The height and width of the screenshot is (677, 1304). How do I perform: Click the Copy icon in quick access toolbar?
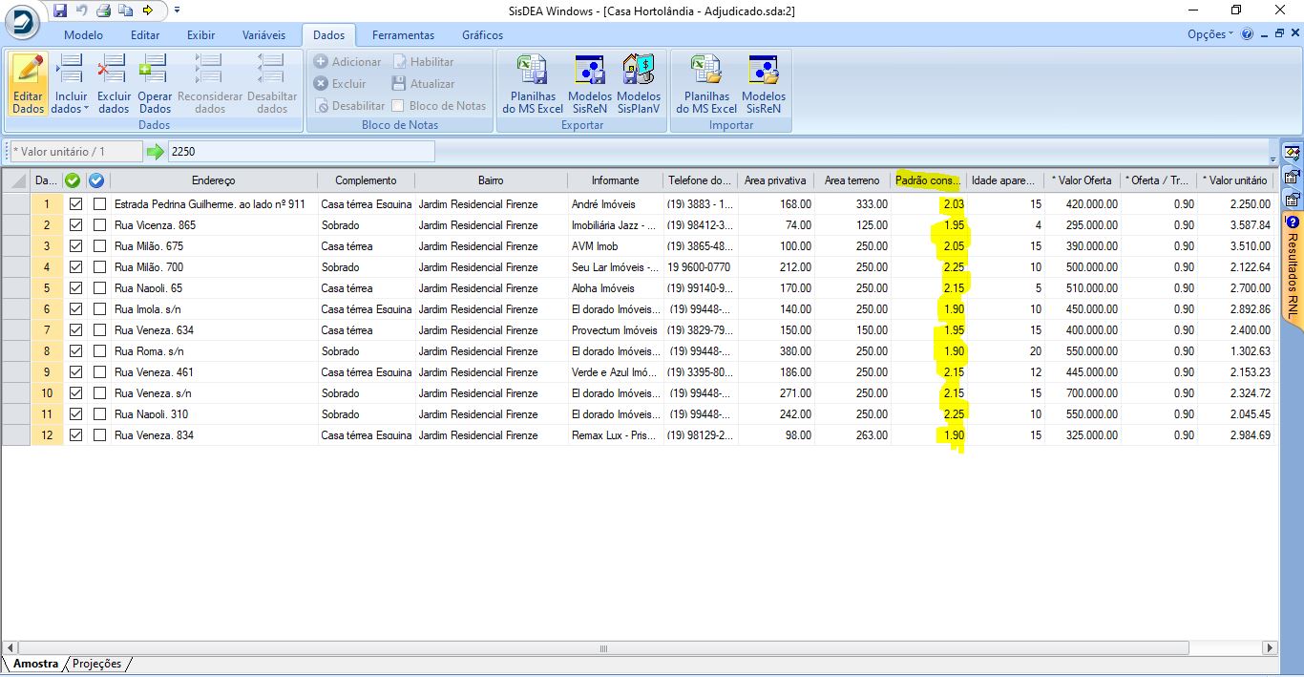click(x=125, y=11)
